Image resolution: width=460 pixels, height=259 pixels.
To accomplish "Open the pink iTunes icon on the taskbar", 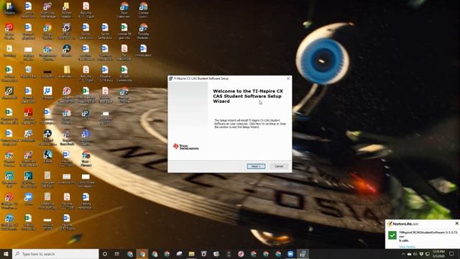I will click(241, 254).
